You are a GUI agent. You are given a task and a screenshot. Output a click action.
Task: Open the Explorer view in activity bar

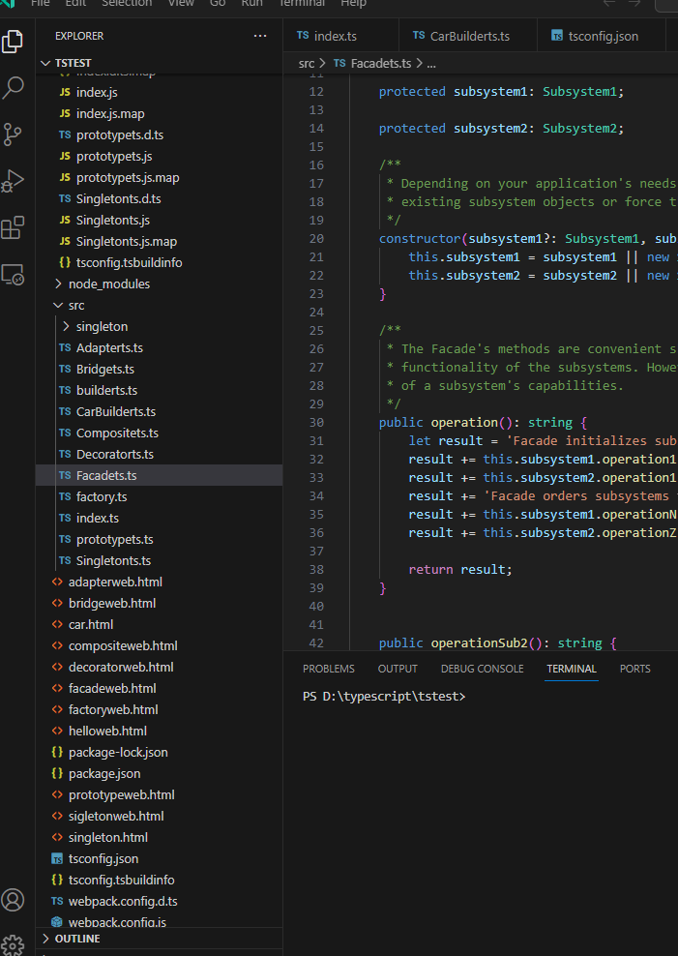[14, 42]
